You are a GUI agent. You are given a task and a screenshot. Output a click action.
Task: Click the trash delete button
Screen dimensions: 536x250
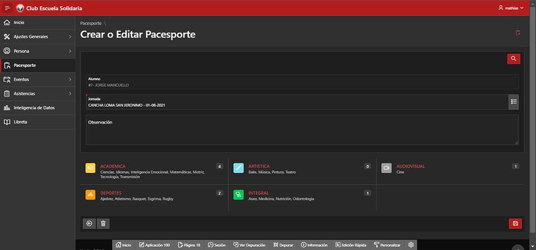click(103, 224)
